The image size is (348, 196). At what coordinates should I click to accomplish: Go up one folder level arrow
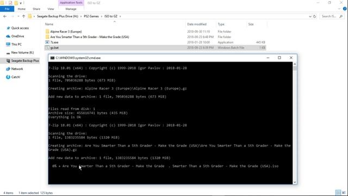click(23, 16)
